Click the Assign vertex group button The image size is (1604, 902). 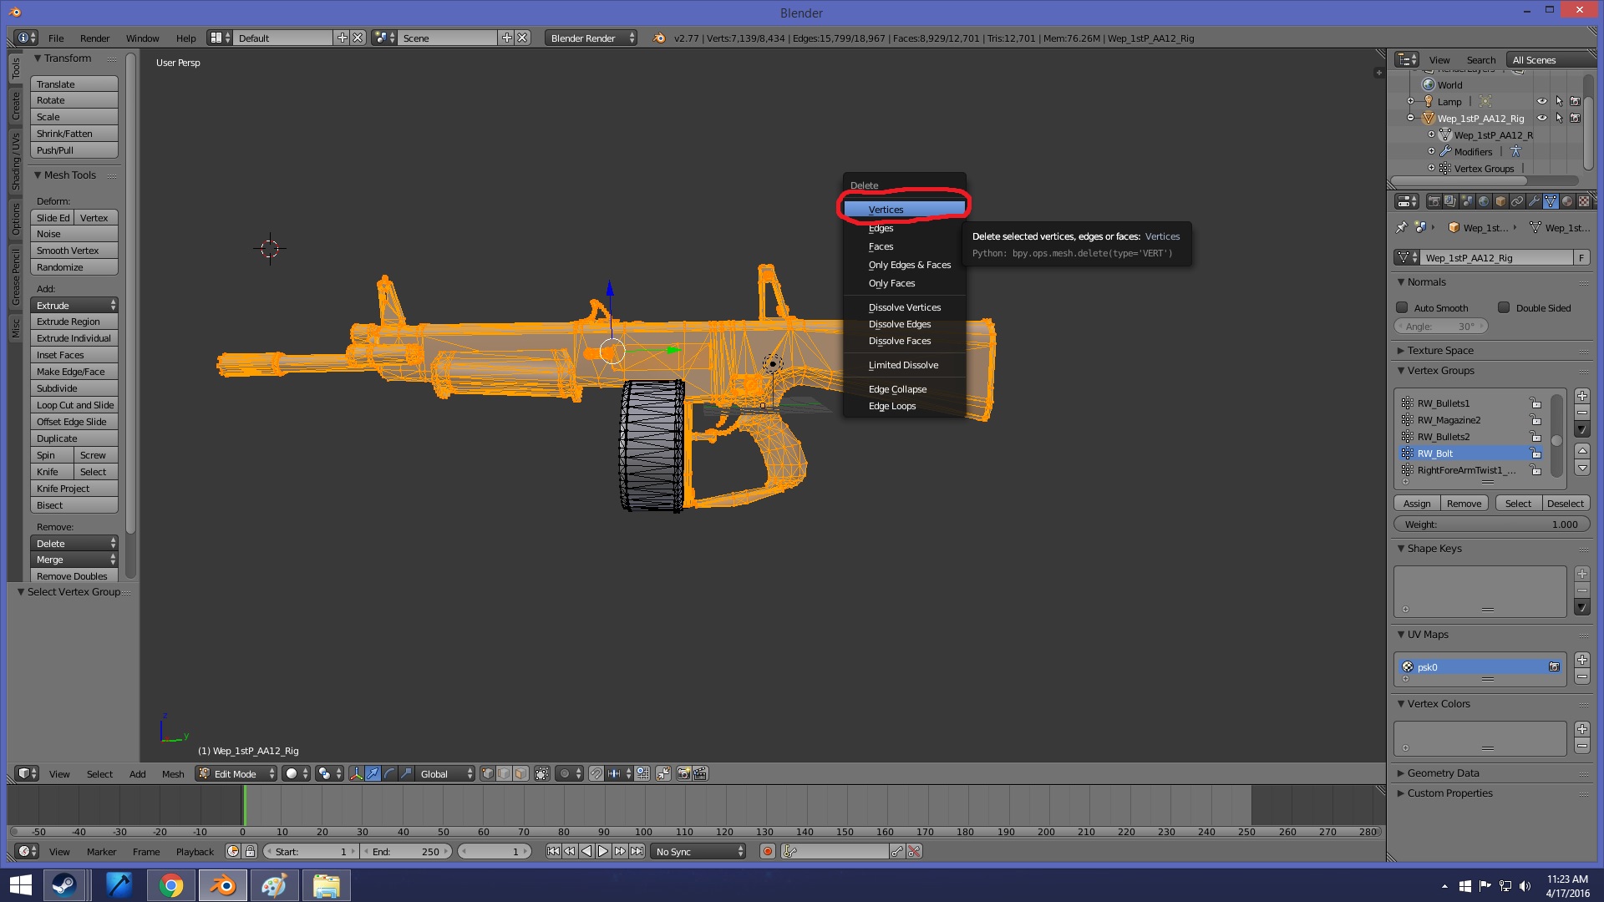(1416, 503)
